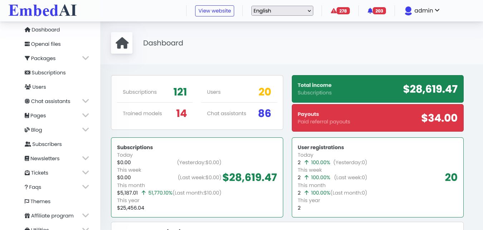Click the green Total income card
Viewport: 483px width, 230px height.
377,89
